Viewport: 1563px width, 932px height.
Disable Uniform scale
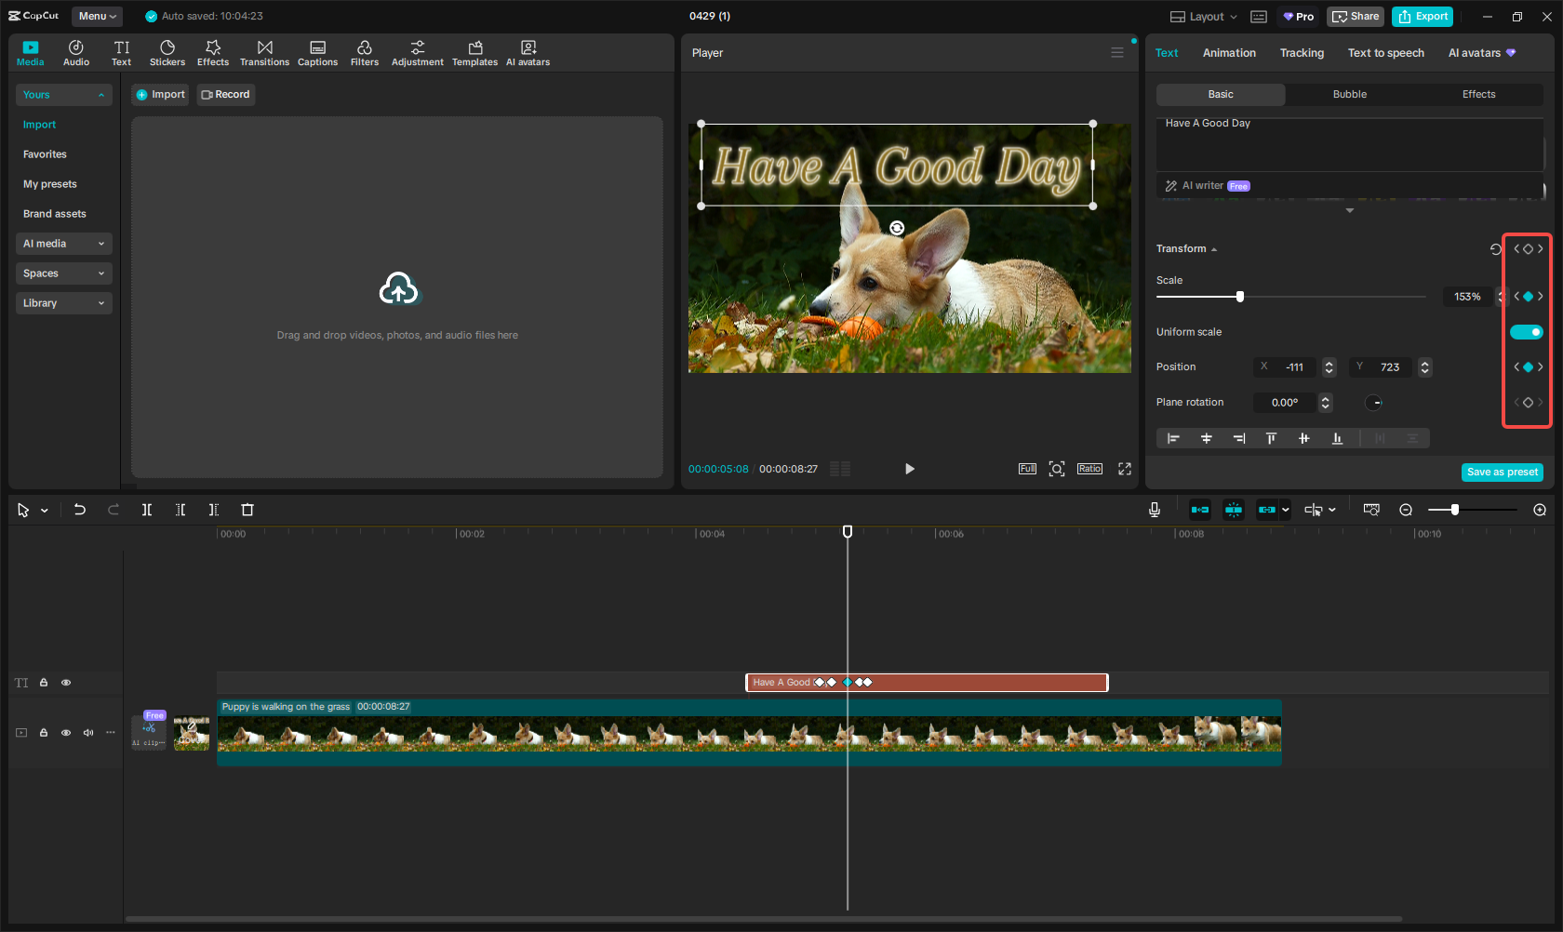[1527, 331]
